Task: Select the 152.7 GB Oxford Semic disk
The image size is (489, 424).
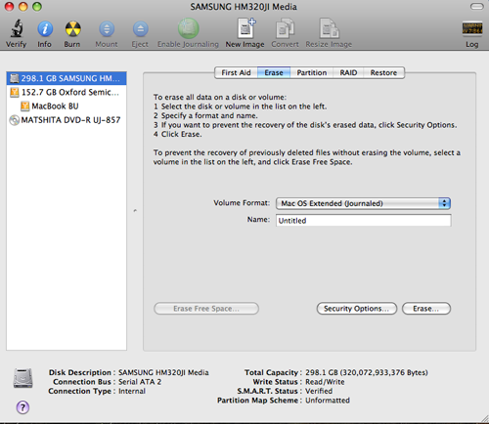Action: coord(67,92)
